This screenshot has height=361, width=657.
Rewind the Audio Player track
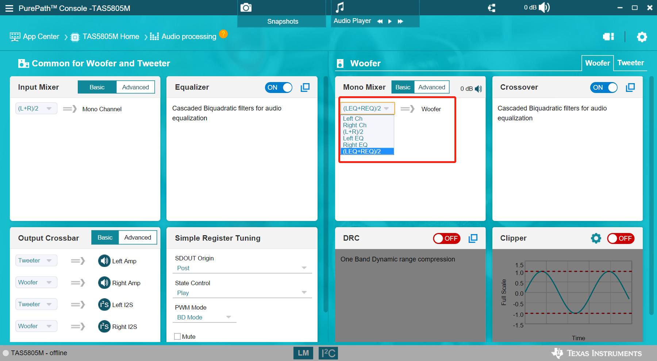coord(380,21)
